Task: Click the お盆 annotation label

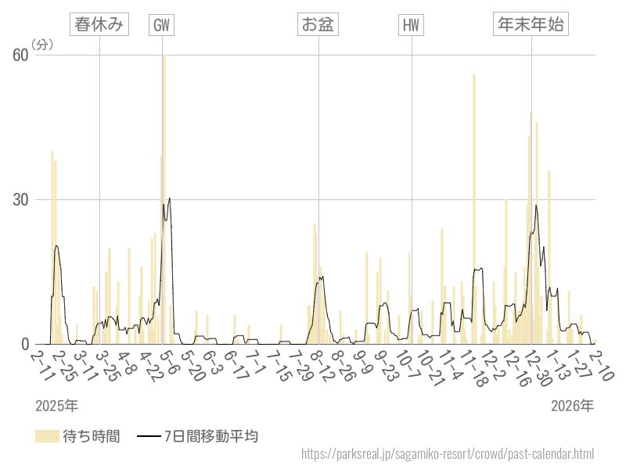Action: 318,25
